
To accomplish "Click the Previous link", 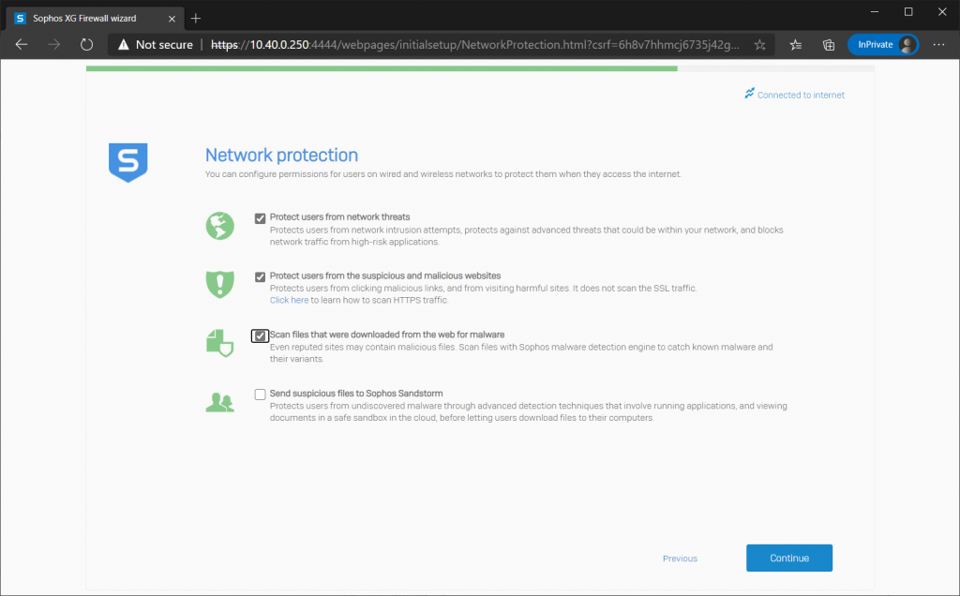I will point(680,559).
